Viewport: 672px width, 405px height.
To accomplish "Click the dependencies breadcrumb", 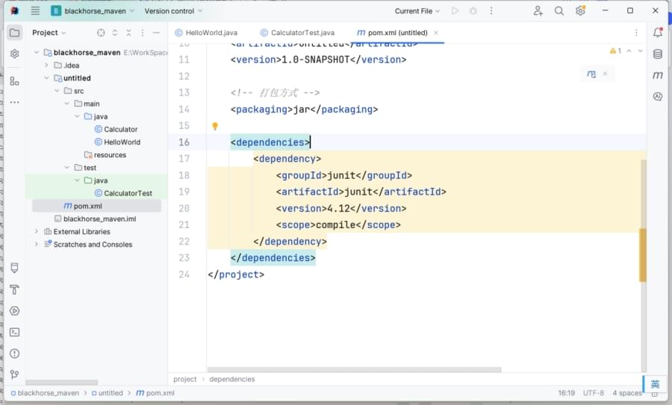I will (231, 379).
